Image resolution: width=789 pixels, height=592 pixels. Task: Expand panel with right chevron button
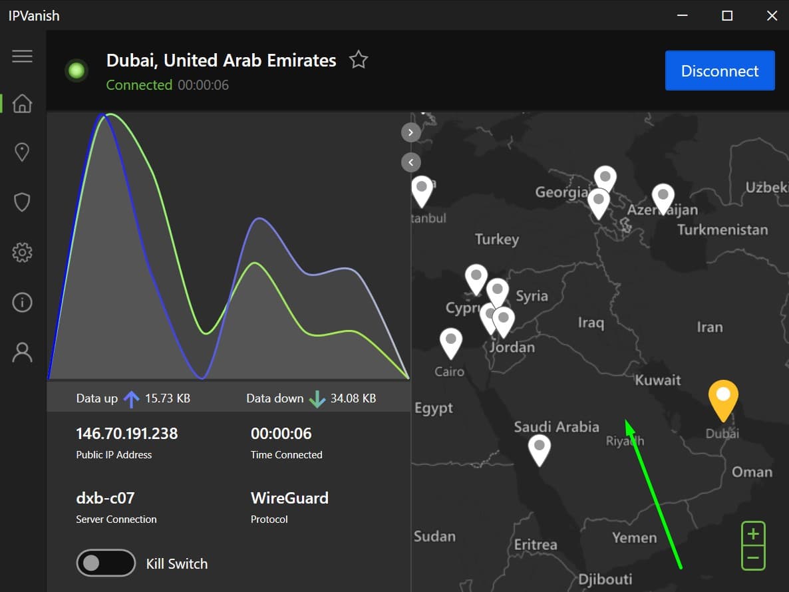point(410,132)
